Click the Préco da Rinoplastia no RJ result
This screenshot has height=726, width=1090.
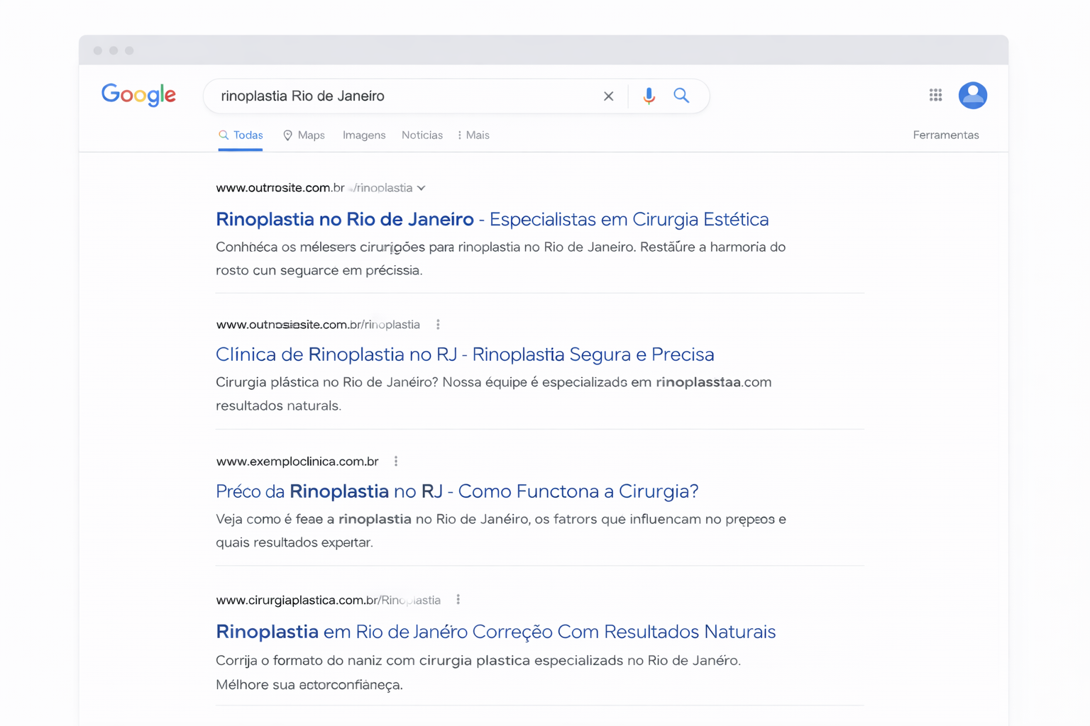pos(457,491)
